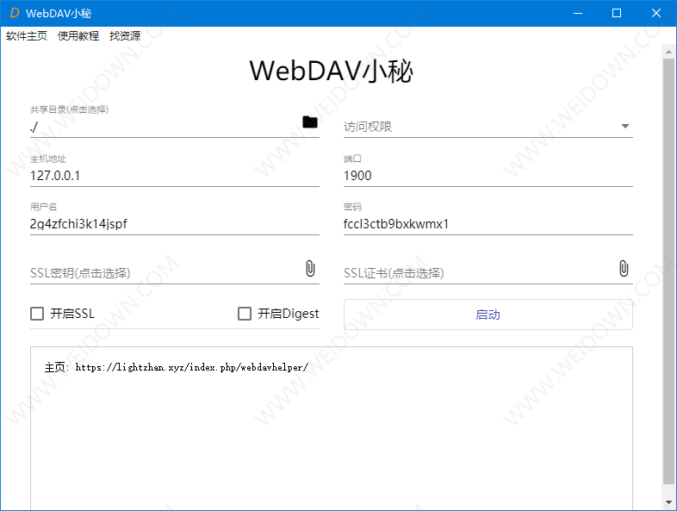This screenshot has height=511, width=677.
Task: Click the scrollbar down arrow
Action: pos(668,502)
